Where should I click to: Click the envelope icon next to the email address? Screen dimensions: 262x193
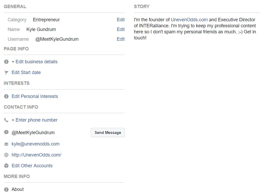click(6, 144)
